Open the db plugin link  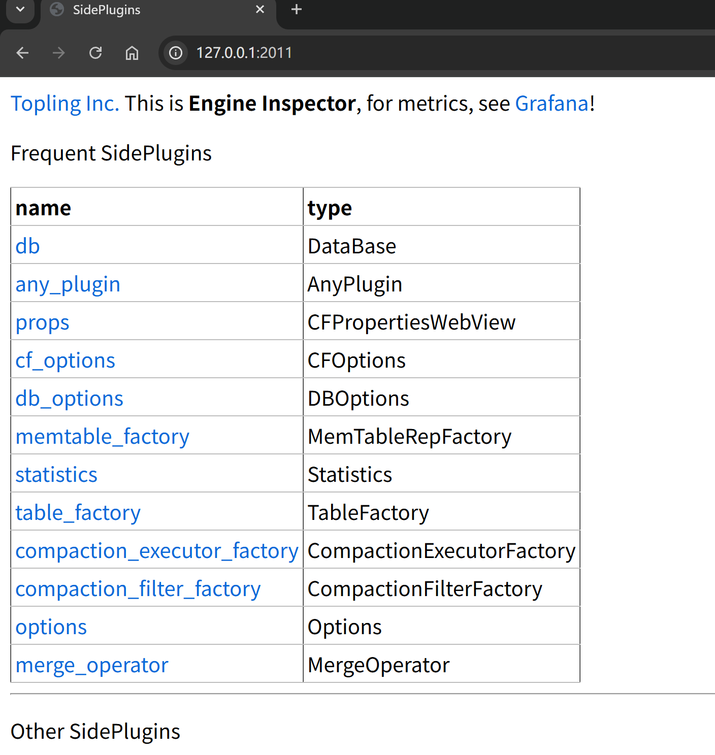coord(27,246)
